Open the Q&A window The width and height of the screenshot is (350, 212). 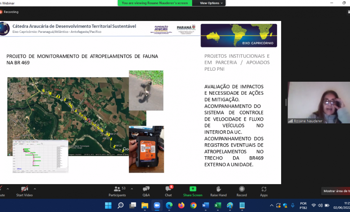click(x=146, y=191)
